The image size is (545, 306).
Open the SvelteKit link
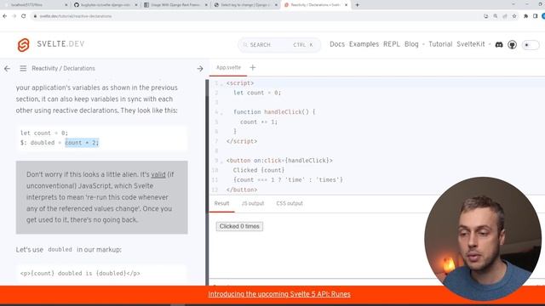[x=470, y=44]
